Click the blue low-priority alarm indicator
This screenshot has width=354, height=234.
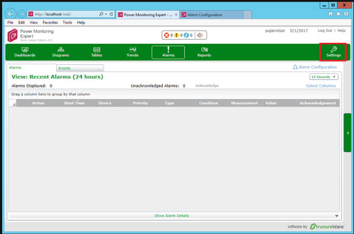(186, 35)
